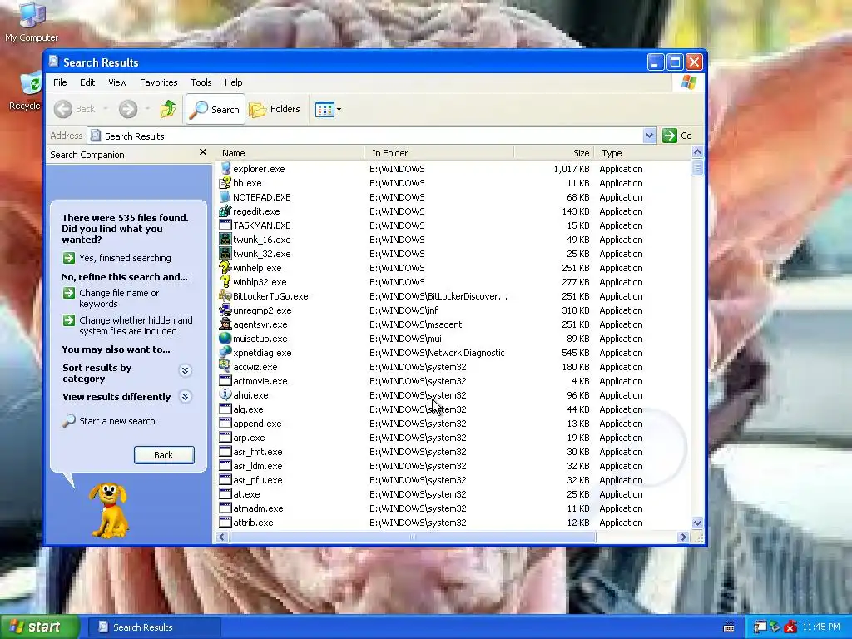Click the red X security tray icon
The height and width of the screenshot is (639, 852).
tap(790, 627)
